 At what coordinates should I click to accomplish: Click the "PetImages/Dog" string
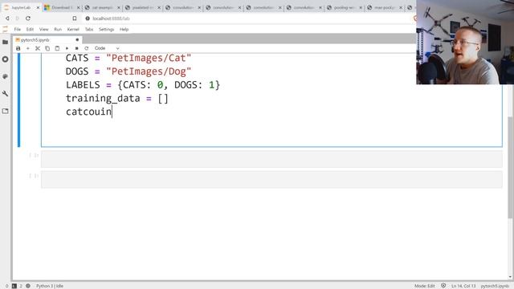pyautogui.click(x=149, y=71)
